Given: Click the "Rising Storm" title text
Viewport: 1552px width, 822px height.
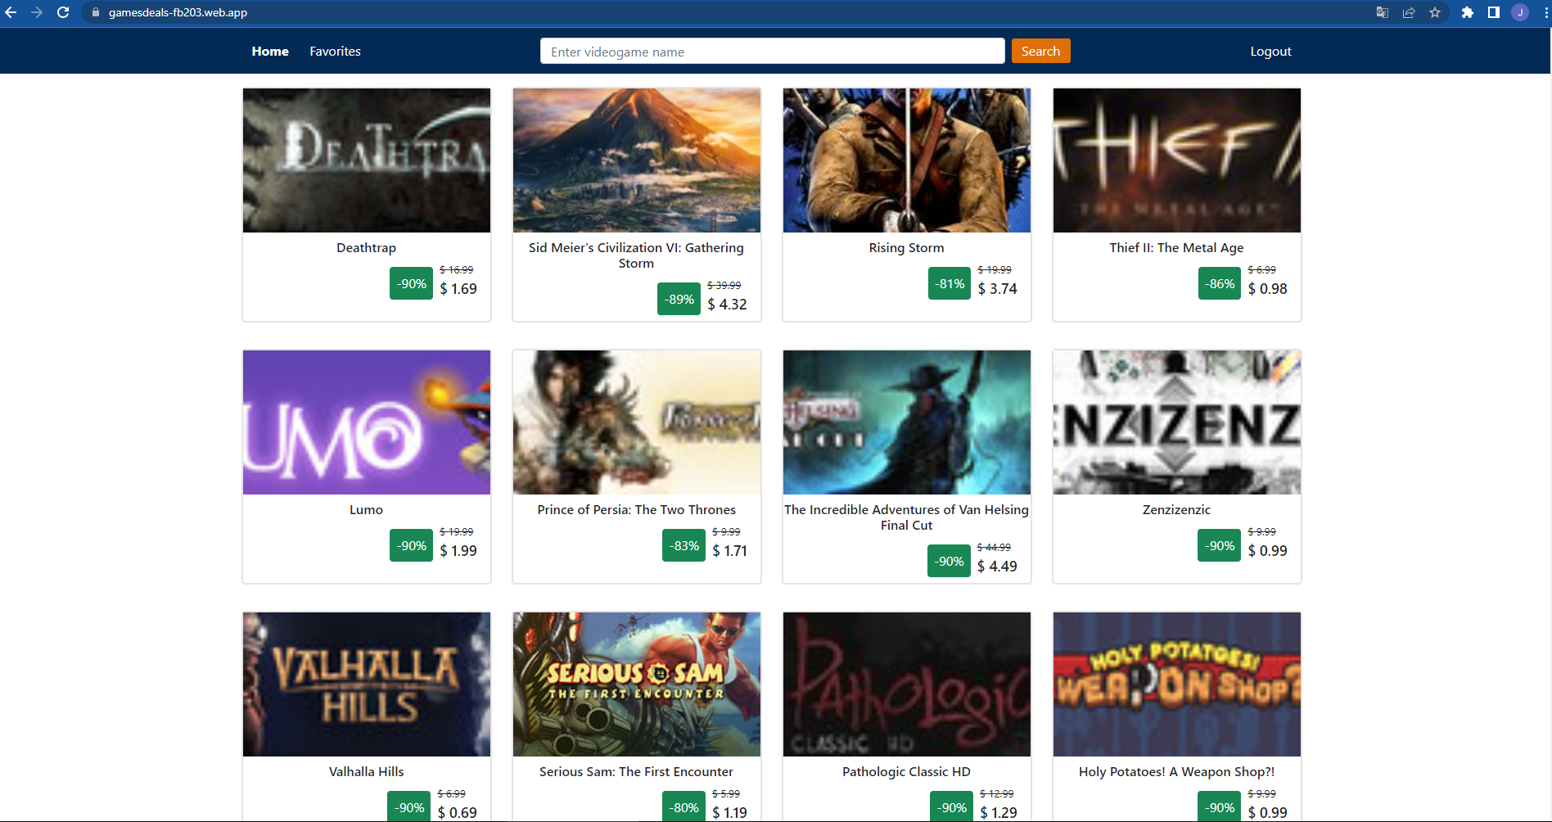Looking at the screenshot, I should [x=906, y=248].
